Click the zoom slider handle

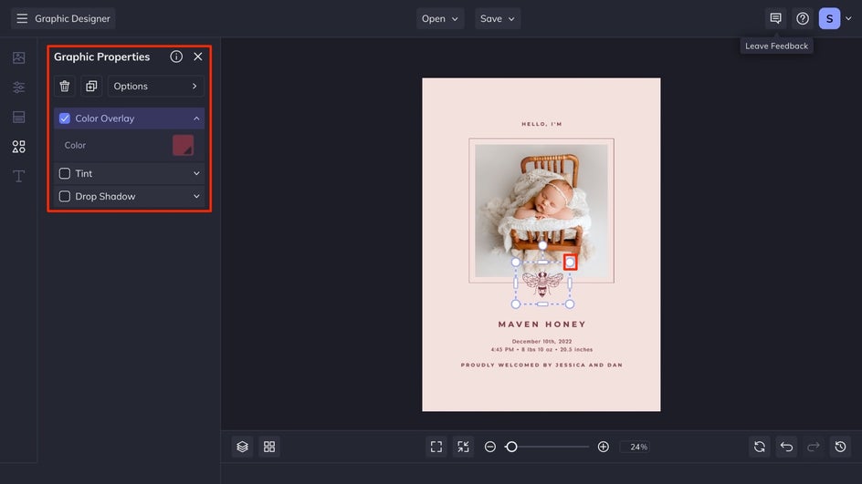point(511,447)
